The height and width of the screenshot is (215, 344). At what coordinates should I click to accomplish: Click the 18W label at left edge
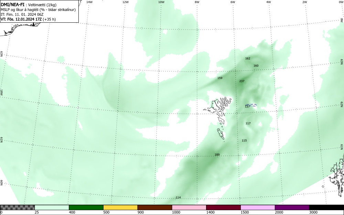click(x=1, y=92)
